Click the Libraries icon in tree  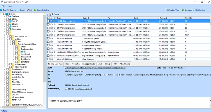click(10, 24)
